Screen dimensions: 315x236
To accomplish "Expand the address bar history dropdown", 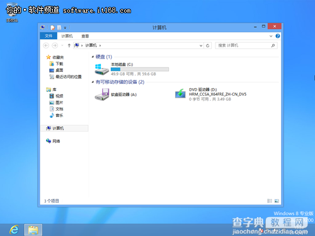I will tap(201, 45).
